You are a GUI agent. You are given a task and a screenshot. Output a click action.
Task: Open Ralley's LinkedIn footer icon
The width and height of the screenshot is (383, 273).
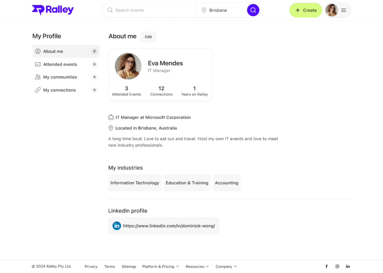click(348, 266)
